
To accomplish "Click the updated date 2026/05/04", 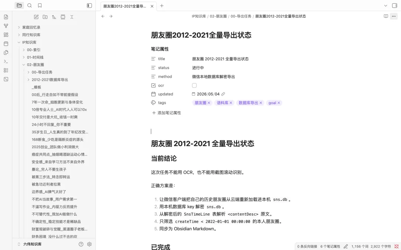I will (x=208, y=94).
